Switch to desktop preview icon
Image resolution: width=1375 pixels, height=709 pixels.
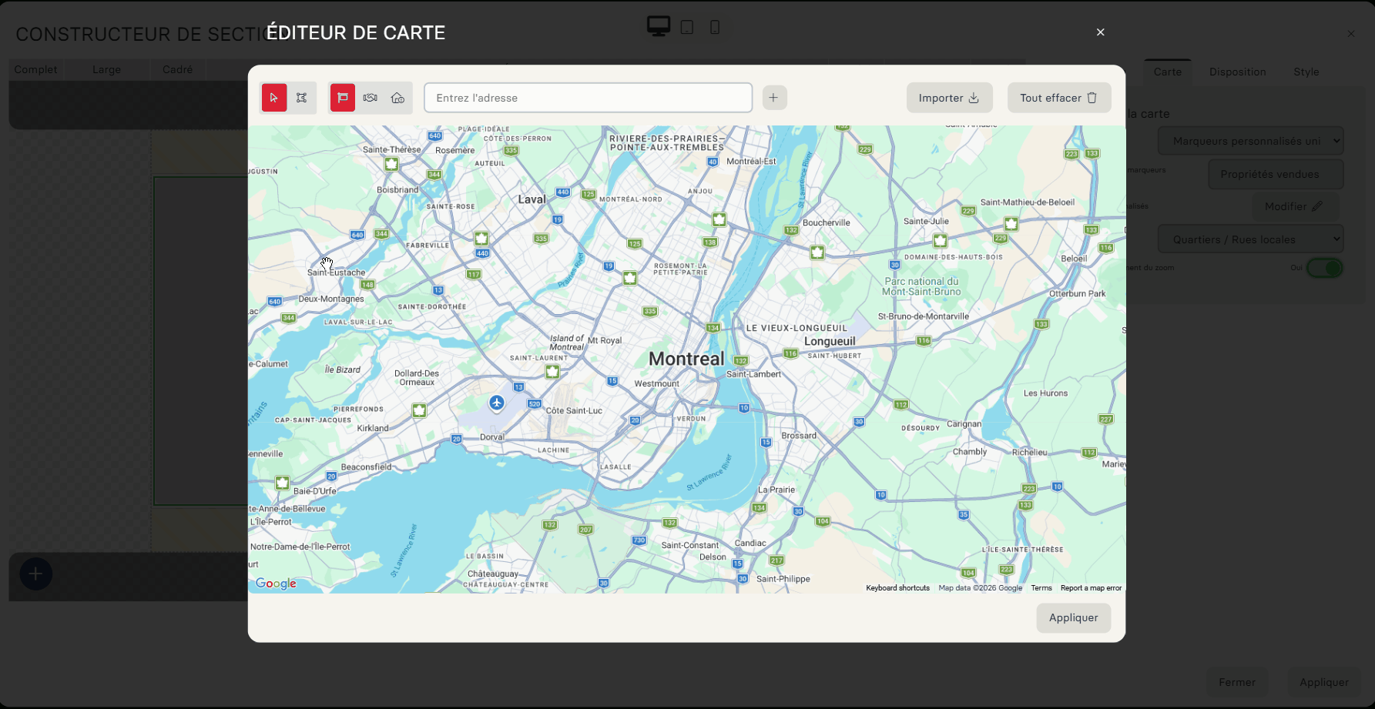coord(658,27)
